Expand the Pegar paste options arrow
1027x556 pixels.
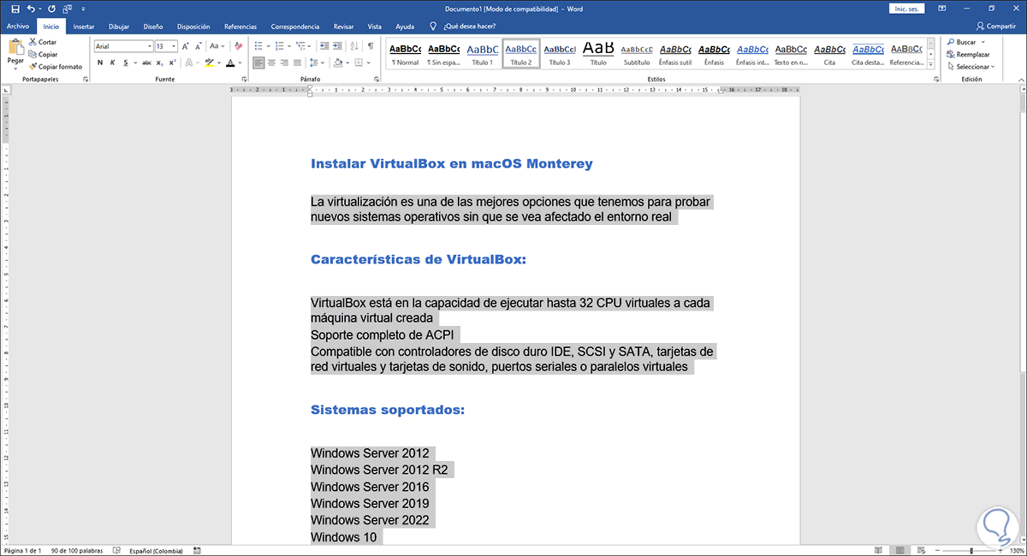coord(15,68)
